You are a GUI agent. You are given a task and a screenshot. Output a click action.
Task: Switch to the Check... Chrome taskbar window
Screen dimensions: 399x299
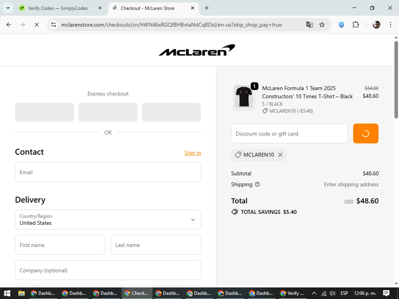[137, 293]
